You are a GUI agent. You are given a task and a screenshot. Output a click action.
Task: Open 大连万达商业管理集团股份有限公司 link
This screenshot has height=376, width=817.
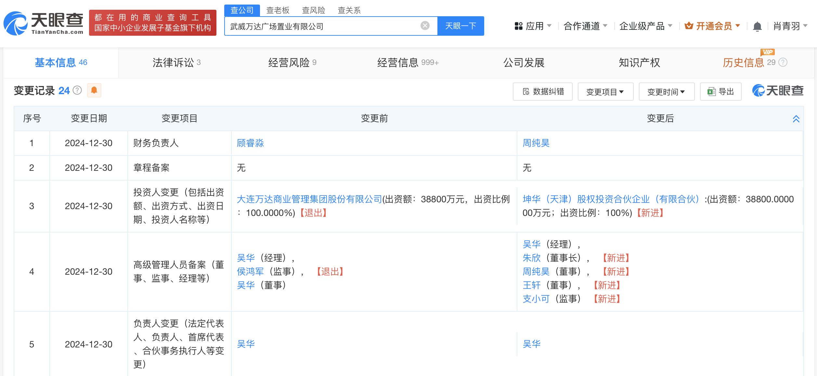(x=309, y=199)
